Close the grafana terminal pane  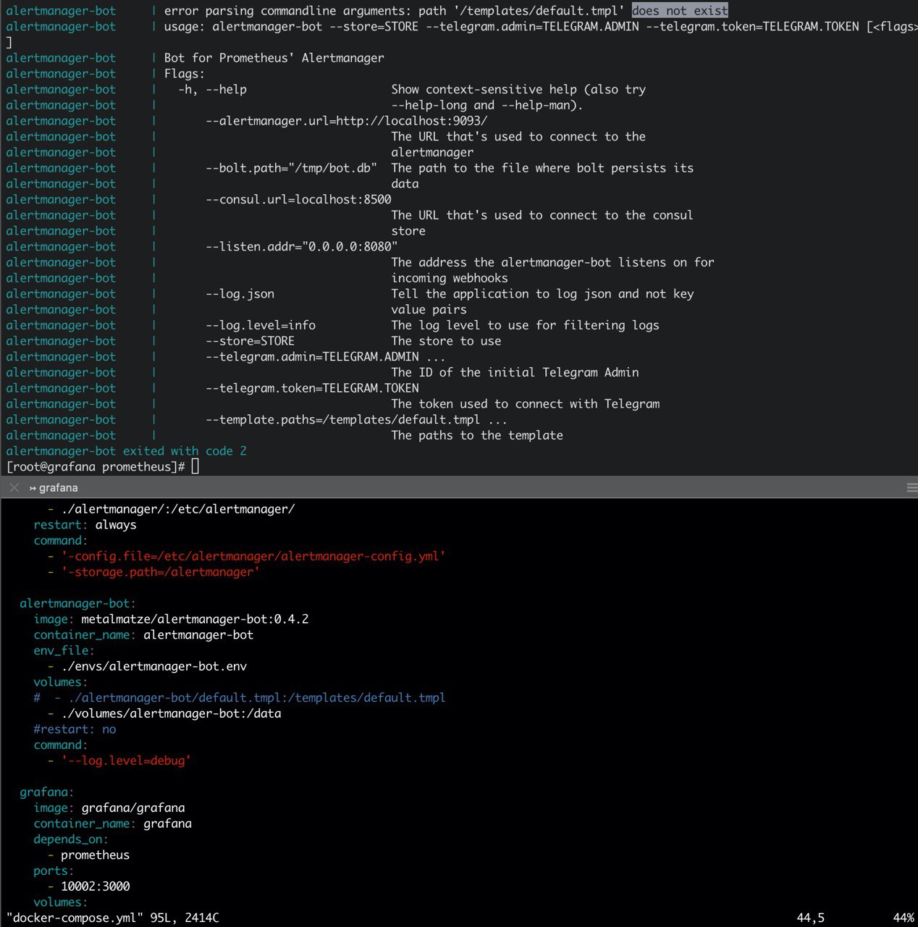click(14, 487)
